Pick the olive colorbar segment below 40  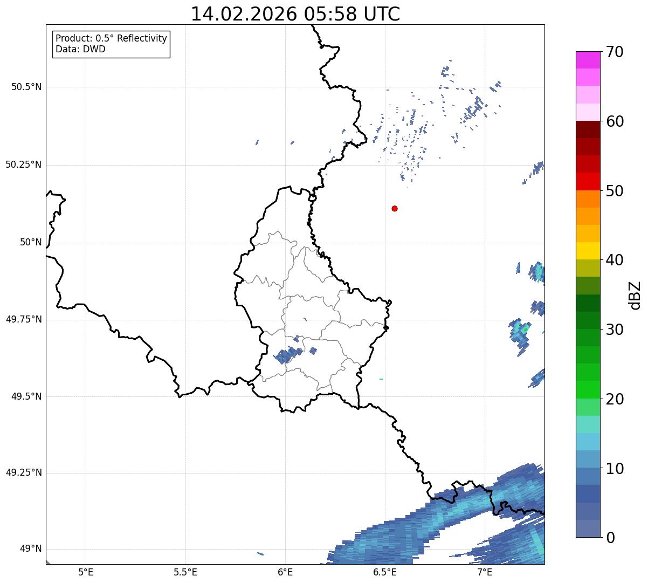tap(588, 268)
